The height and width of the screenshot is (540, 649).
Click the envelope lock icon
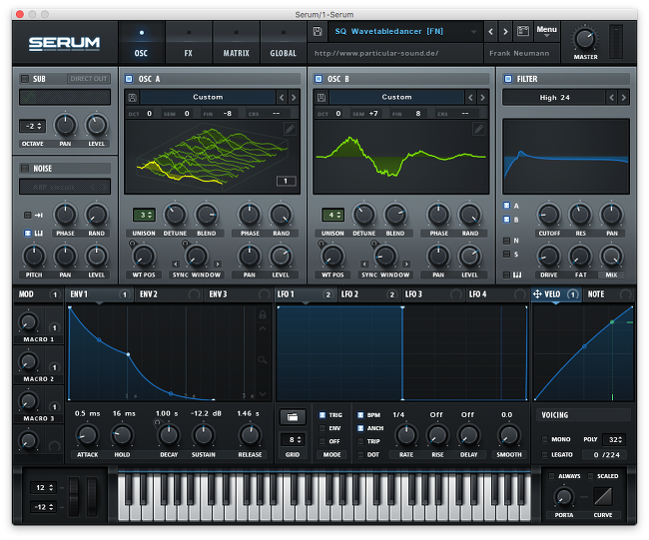click(263, 314)
